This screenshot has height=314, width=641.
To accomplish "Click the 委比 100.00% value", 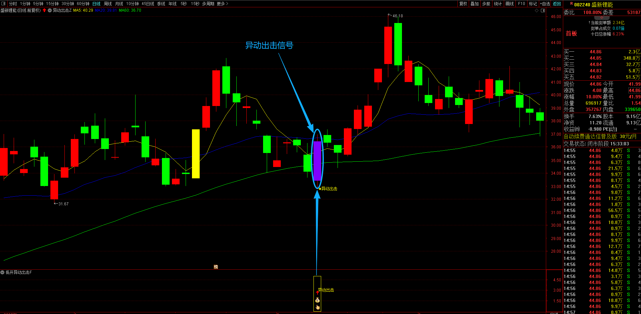I will 593,12.
